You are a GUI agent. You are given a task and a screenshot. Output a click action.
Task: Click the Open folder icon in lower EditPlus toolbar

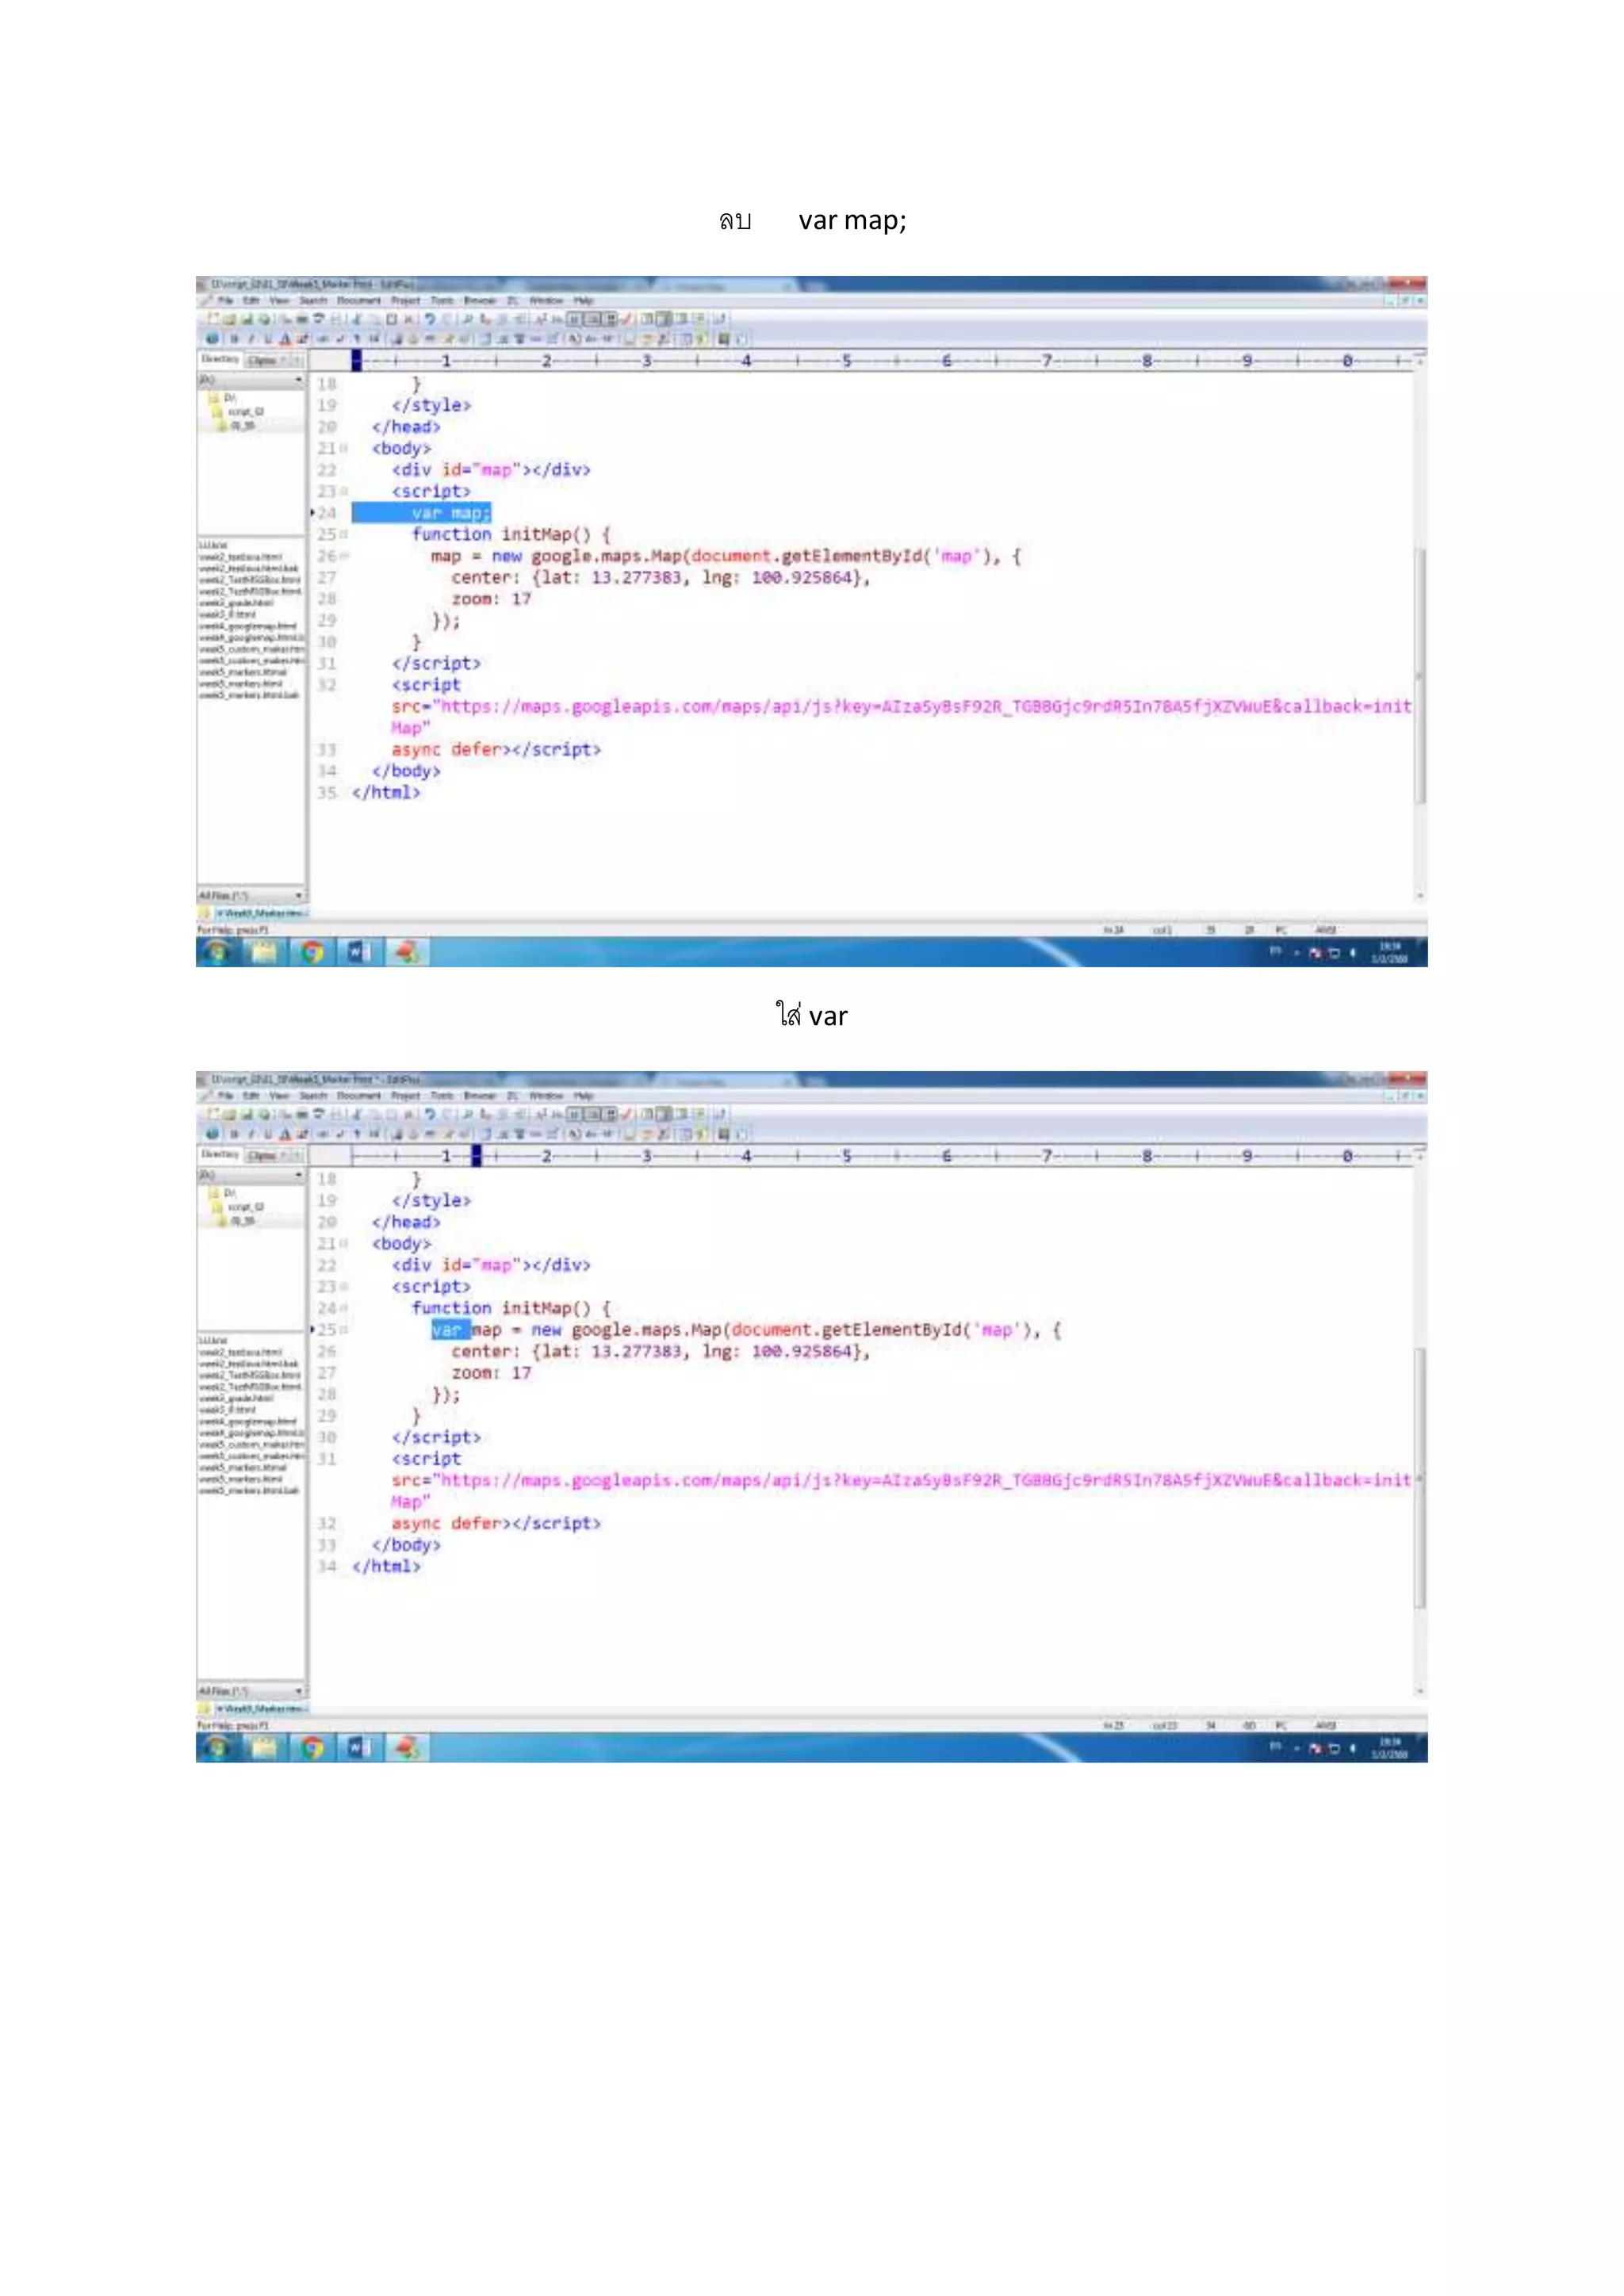tap(229, 1114)
